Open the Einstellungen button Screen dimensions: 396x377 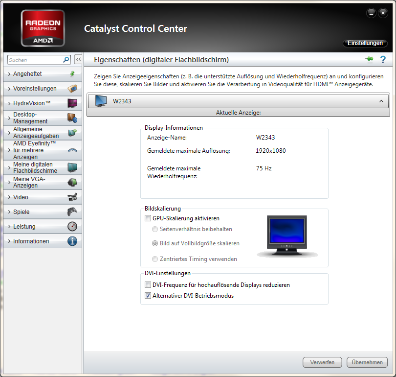(x=365, y=43)
